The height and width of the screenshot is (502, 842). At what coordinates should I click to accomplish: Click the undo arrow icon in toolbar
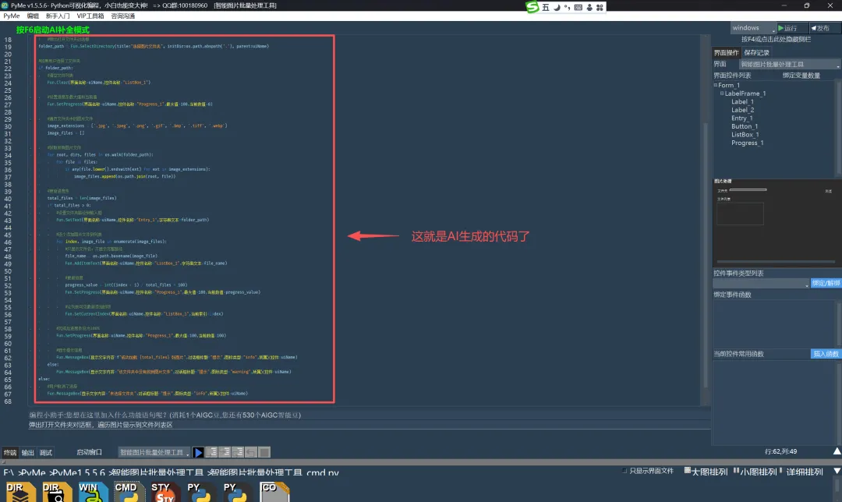tap(251, 453)
